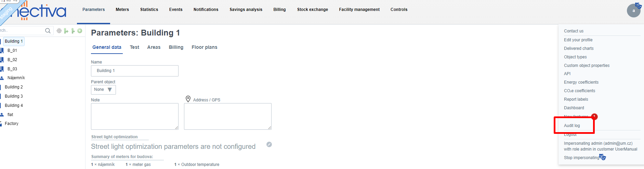644x169 pixels.
Task: Open Audit log from user menu
Action: (x=572, y=126)
